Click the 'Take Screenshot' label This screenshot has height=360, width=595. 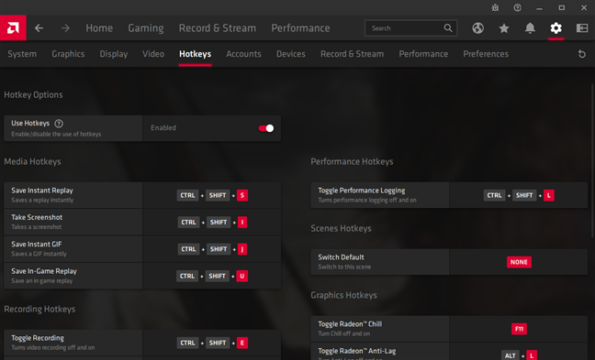point(37,217)
